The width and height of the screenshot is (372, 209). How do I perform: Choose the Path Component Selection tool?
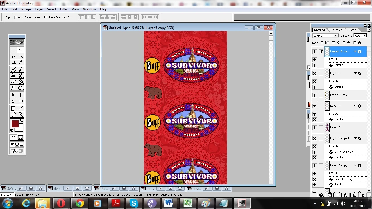point(13,95)
